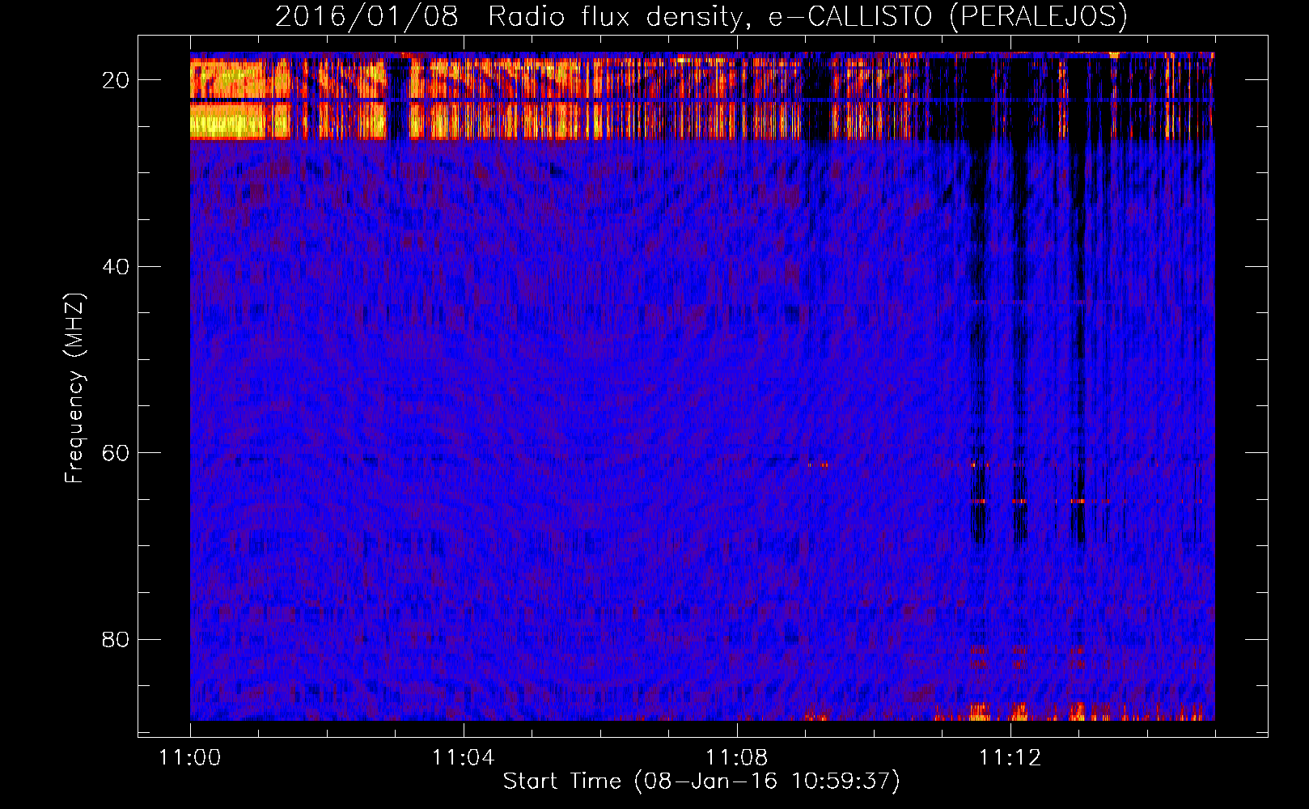The image size is (1309, 809).
Task: Click the 40 MHz frequency tick label
Action: 116,266
